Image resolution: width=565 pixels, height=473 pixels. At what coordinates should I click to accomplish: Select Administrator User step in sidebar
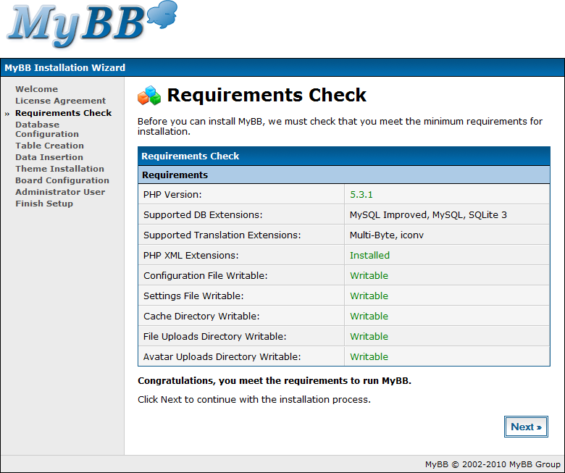60,192
